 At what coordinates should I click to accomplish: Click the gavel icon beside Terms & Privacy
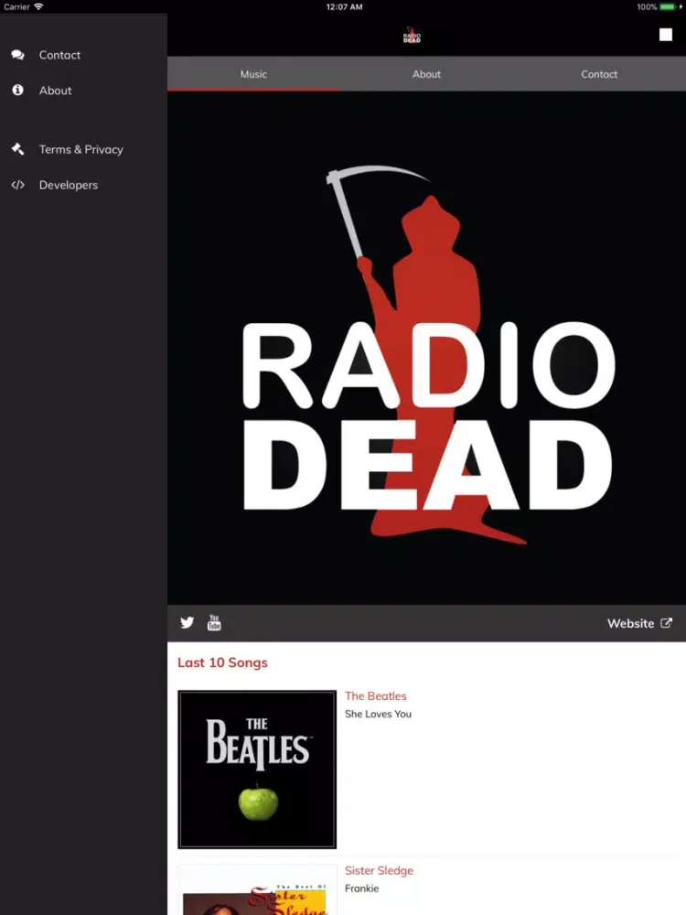pos(18,149)
